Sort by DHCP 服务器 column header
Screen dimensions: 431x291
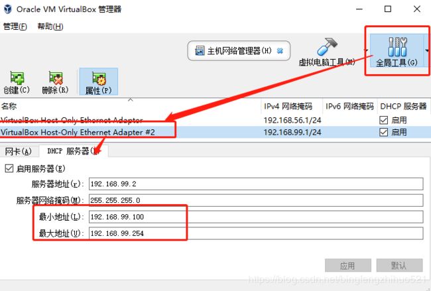[x=404, y=106]
